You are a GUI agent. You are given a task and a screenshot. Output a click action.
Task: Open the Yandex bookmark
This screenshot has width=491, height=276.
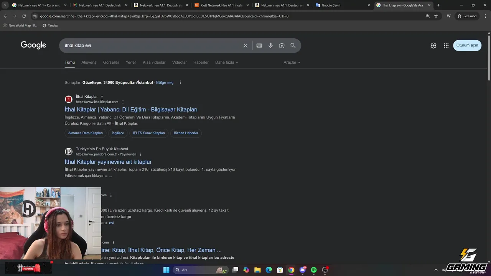click(x=50, y=26)
